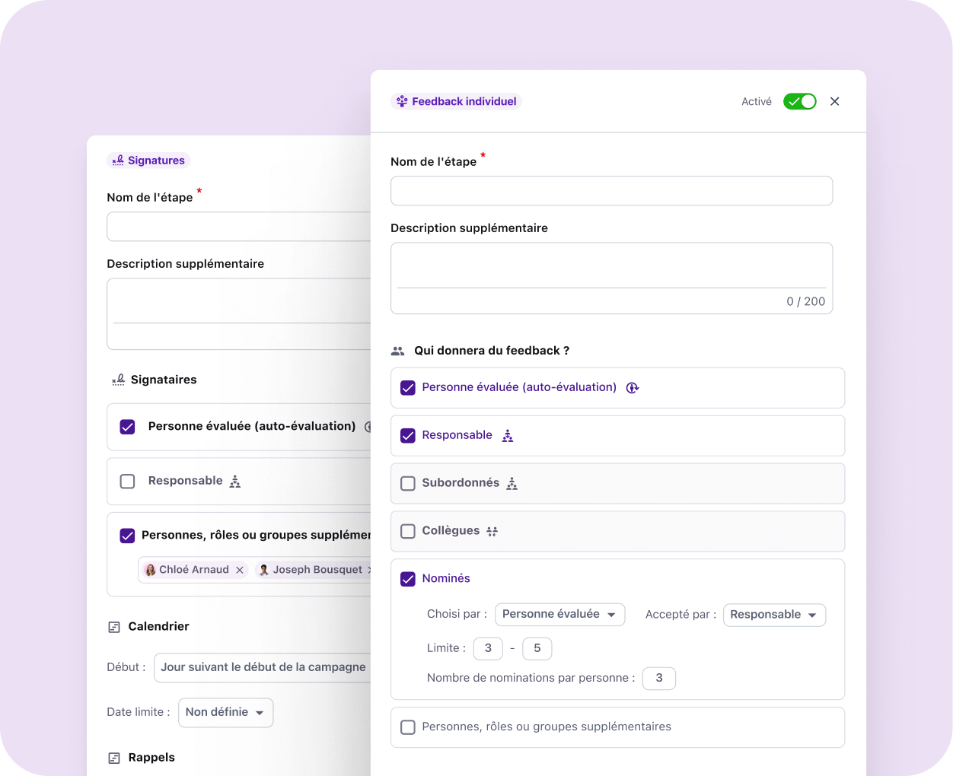
Task: Click the nominations par personne number field
Action: [x=658, y=678]
